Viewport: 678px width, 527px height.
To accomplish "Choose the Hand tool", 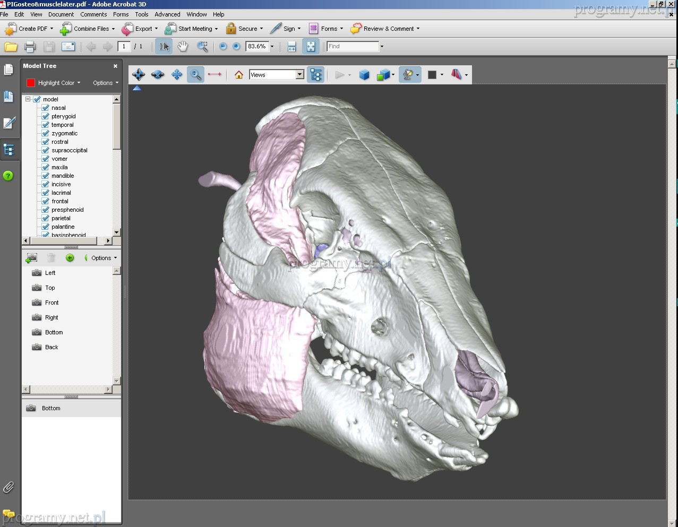I will pyautogui.click(x=183, y=47).
